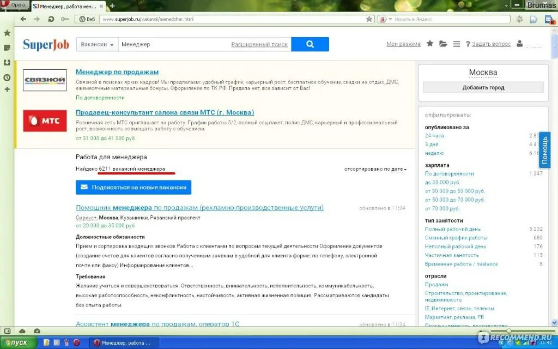The width and height of the screenshot is (558, 349).
Task: Filter by Сменный график работы
Action: 456,238
